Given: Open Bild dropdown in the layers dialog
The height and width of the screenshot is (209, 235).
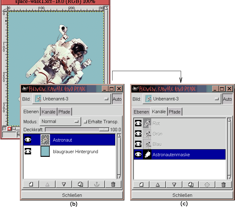Looking at the screenshot, I should pyautogui.click(x=72, y=99).
